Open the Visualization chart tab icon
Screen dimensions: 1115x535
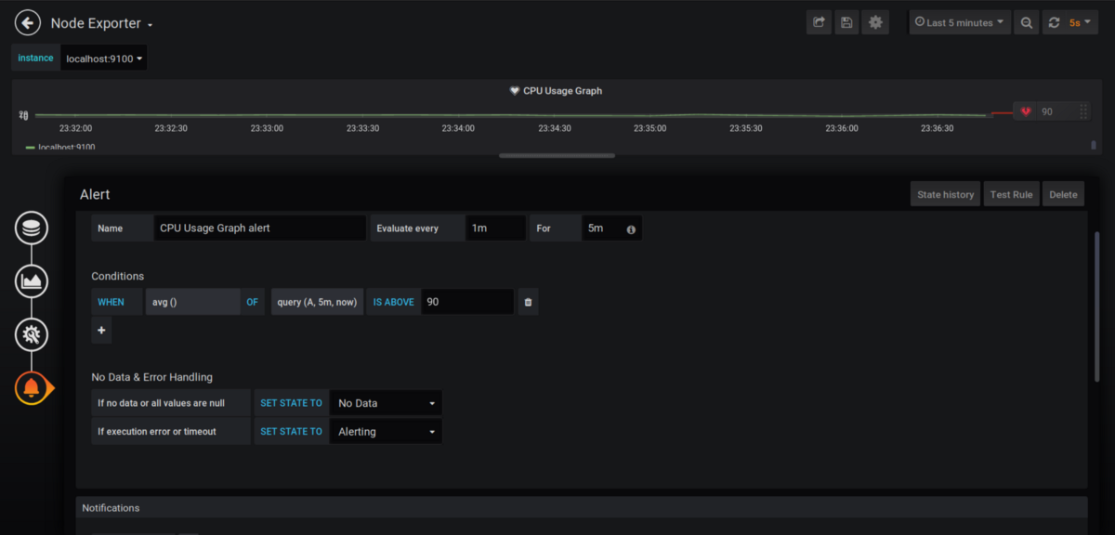pyautogui.click(x=32, y=281)
